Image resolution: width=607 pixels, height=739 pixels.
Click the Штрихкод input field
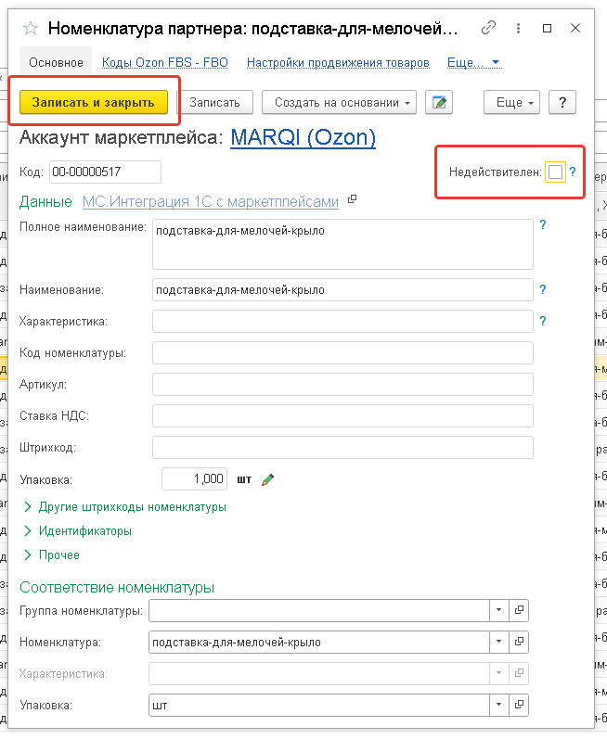(x=342, y=448)
